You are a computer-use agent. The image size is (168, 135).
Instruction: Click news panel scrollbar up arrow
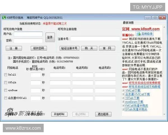click(x=164, y=27)
